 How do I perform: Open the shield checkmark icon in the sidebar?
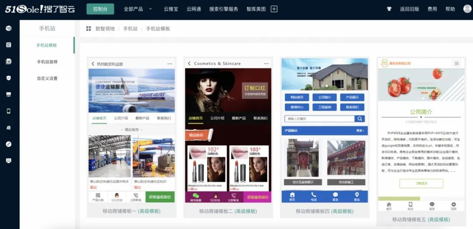pos(9,78)
